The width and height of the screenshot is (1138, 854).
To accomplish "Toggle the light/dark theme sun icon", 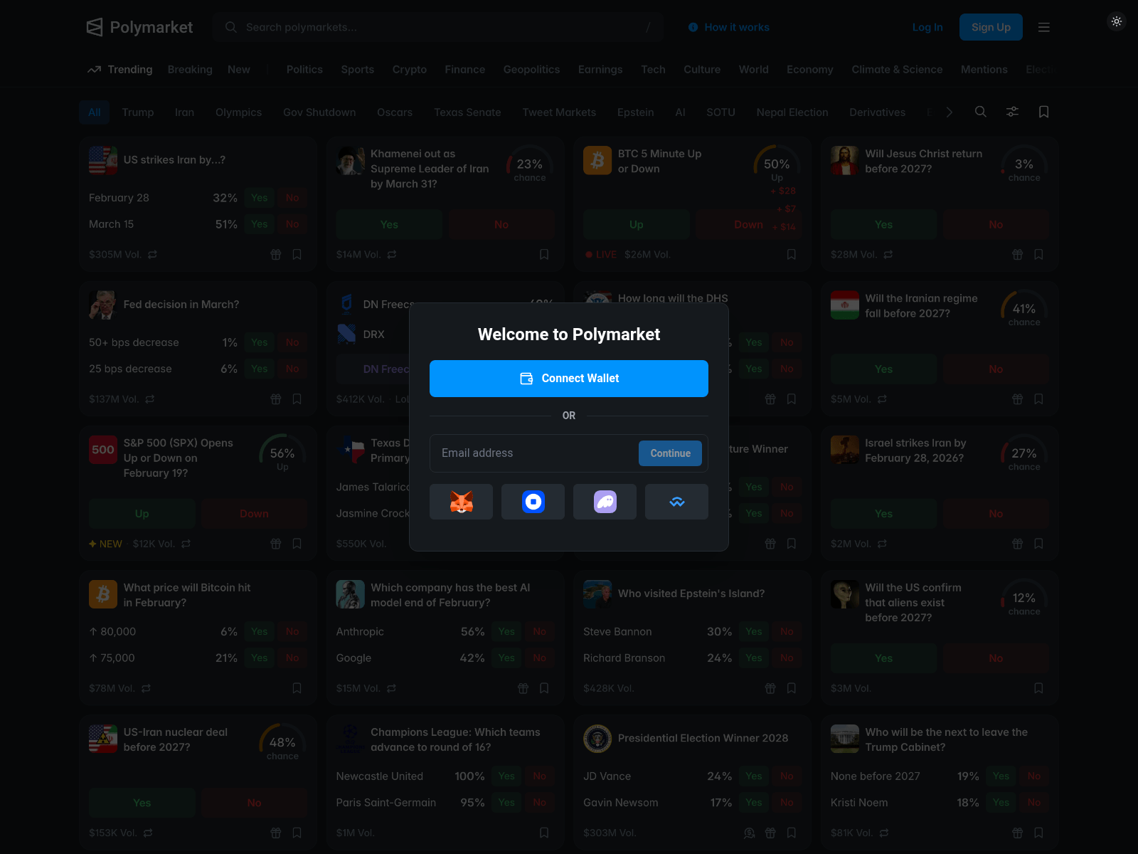I will pyautogui.click(x=1117, y=21).
